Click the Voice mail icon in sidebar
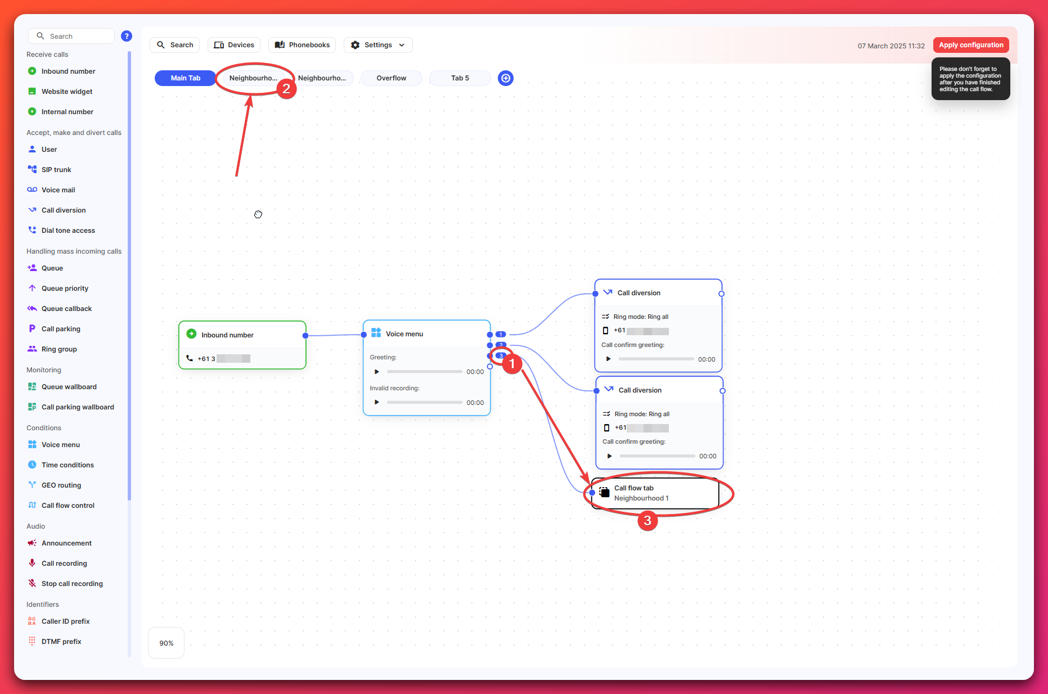Viewport: 1048px width, 694px height. tap(32, 190)
